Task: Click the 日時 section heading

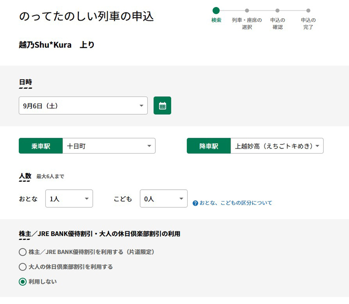Action: point(25,82)
